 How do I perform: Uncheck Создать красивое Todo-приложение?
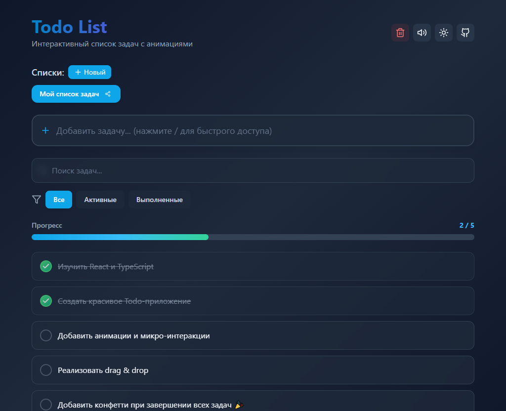(45, 301)
